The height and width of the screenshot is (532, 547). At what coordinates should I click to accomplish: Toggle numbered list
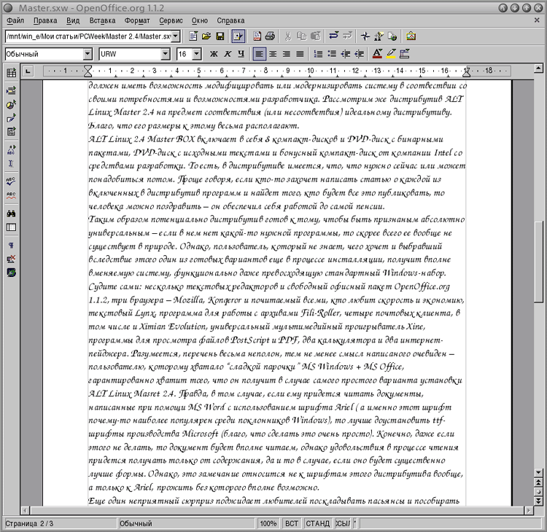coord(318,54)
